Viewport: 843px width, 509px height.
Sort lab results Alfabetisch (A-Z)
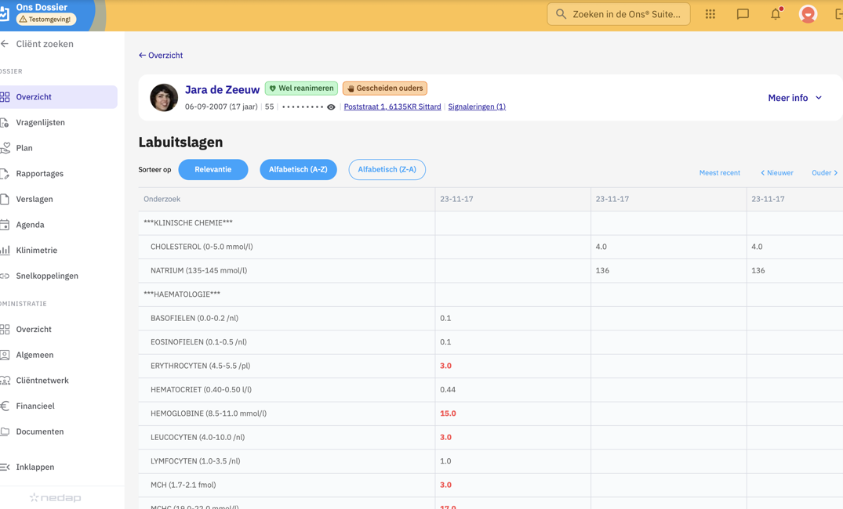point(298,170)
